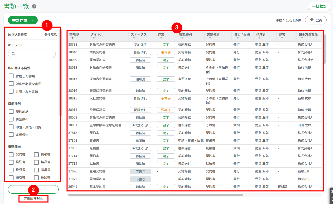Image resolution: width=333 pixels, height=204 pixels.
Task: Open the 書類作成 dropdown button
Action: [23, 20]
